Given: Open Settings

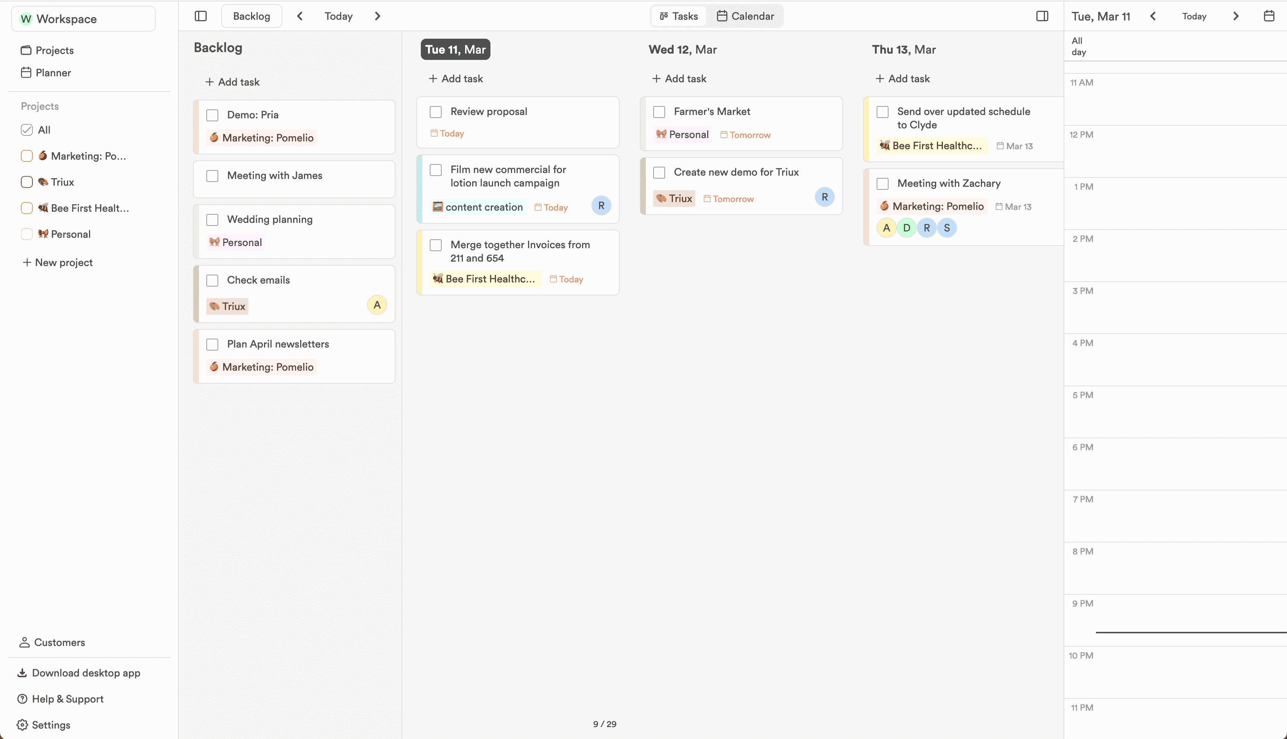Looking at the screenshot, I should [43, 725].
